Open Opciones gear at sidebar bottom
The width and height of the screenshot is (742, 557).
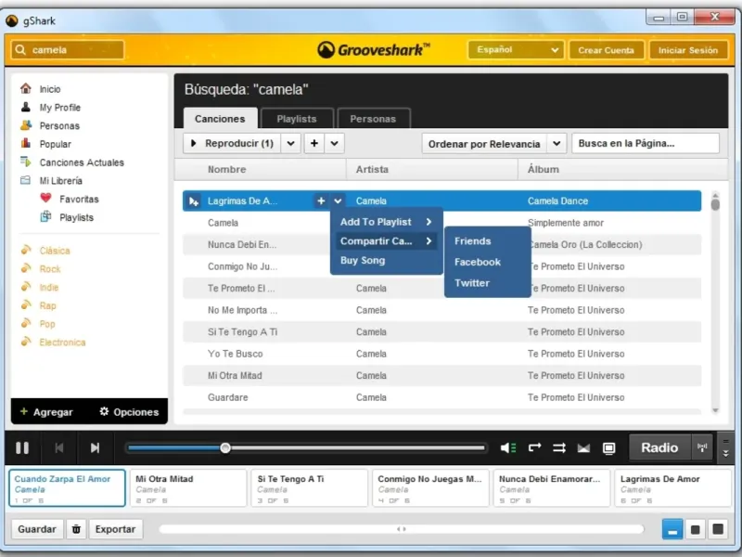(129, 411)
